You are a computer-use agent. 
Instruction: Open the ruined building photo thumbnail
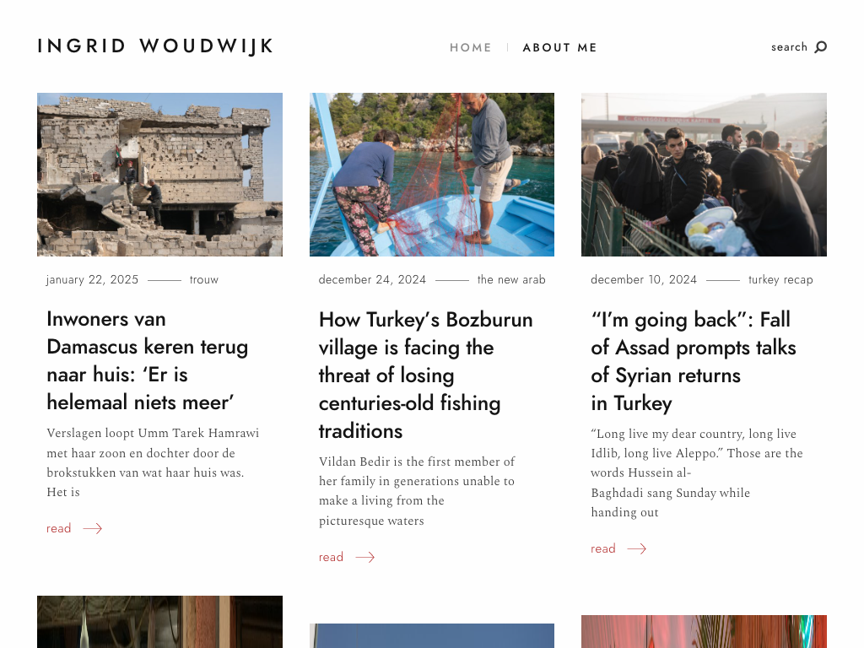159,175
